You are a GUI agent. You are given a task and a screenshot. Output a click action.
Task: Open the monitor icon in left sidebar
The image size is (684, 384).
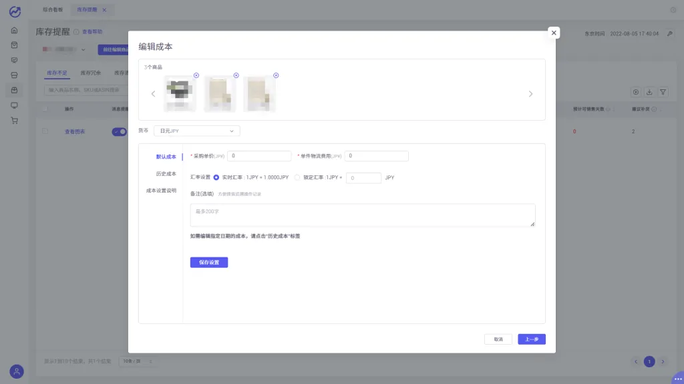pos(15,105)
